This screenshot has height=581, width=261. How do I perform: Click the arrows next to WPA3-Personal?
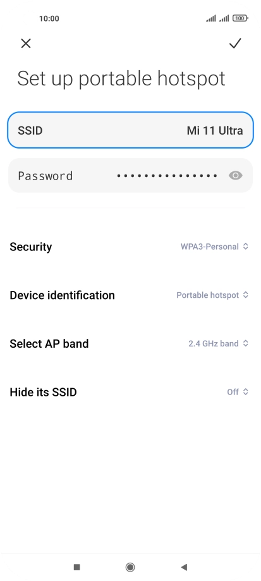pos(245,247)
